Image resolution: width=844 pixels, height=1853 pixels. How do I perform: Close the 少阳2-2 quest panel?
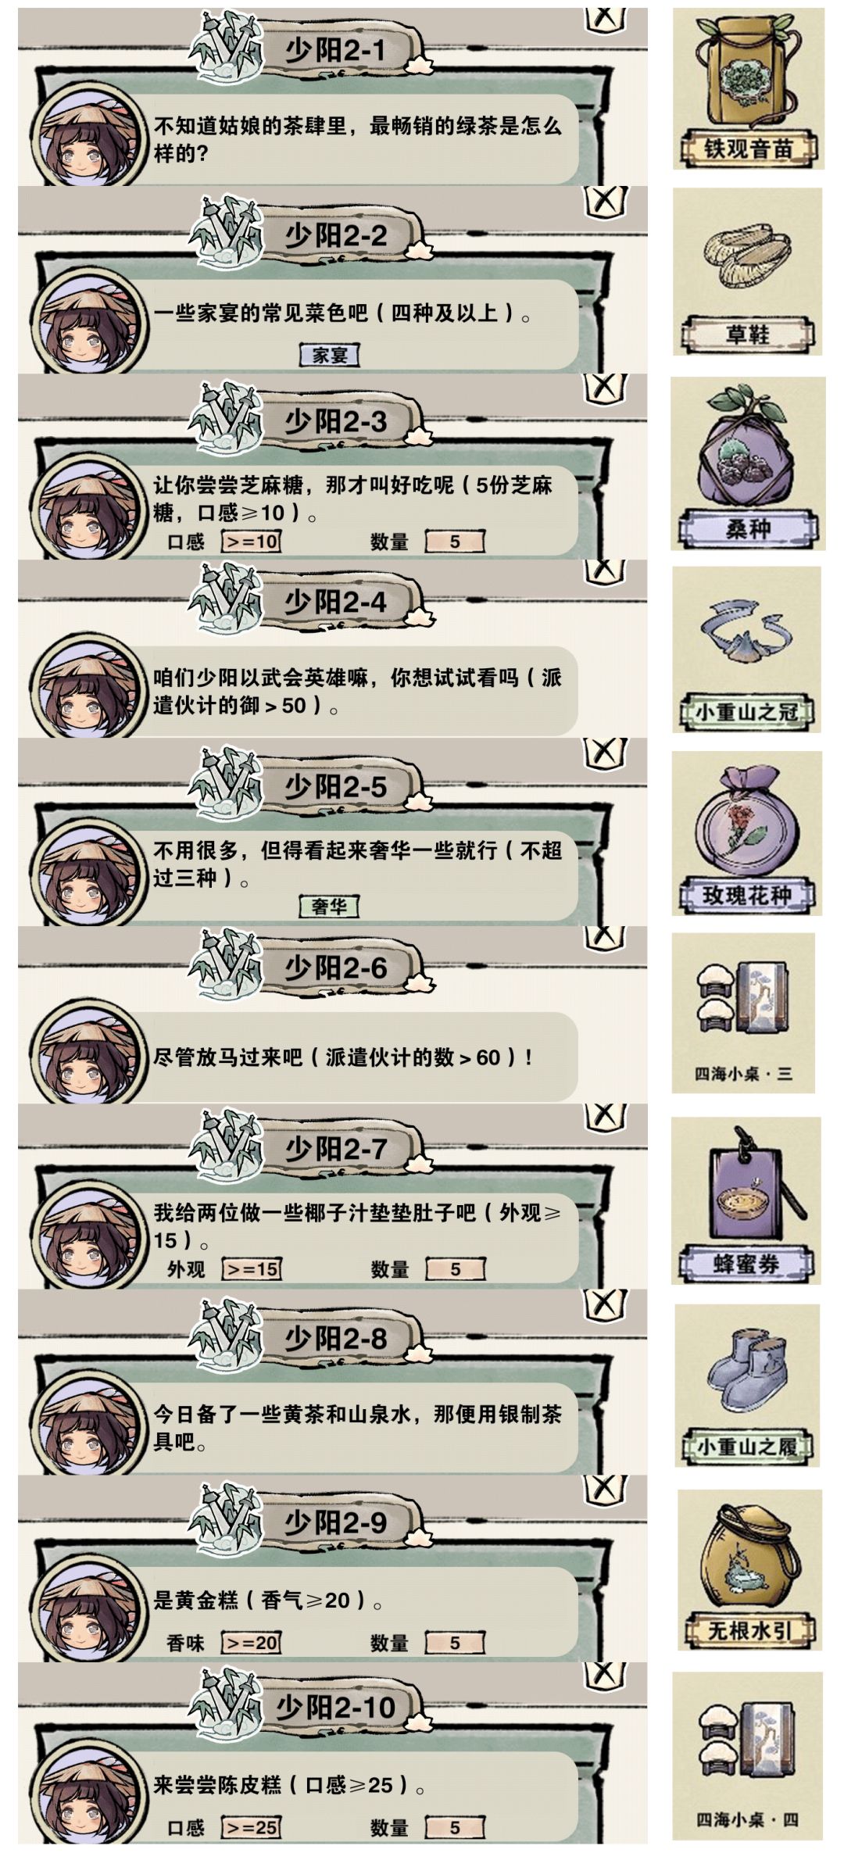[604, 202]
